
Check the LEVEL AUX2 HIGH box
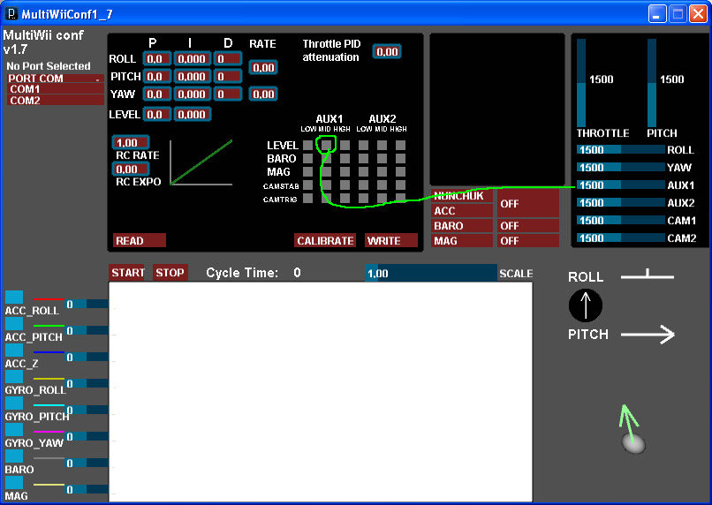[400, 145]
